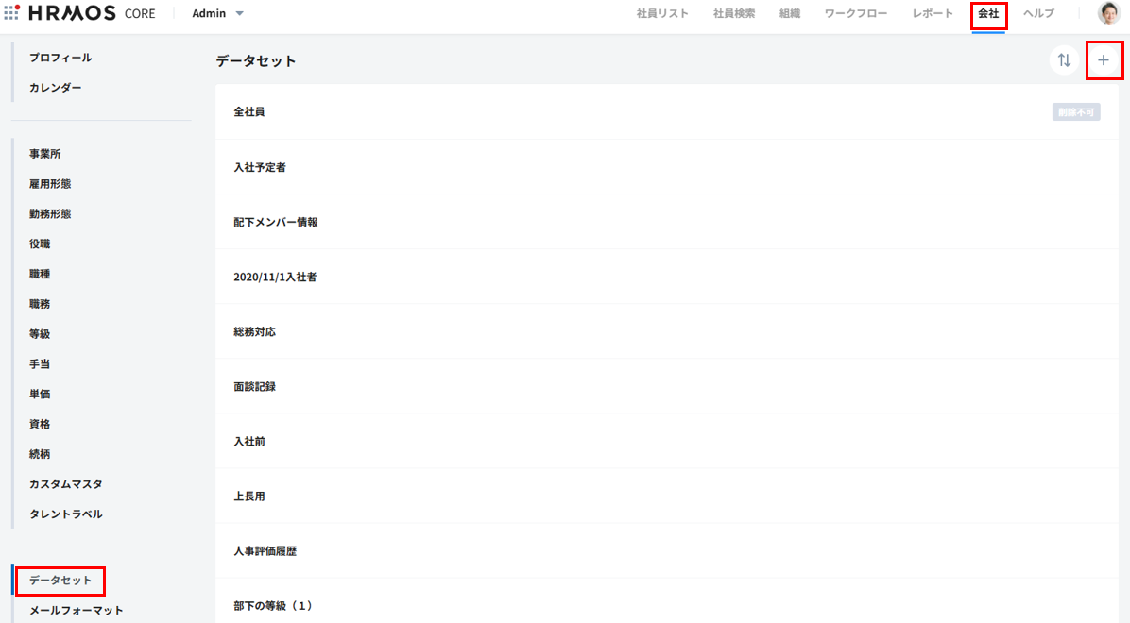This screenshot has height=623, width=1130.
Task: Open the 会社 tab
Action: [x=988, y=13]
